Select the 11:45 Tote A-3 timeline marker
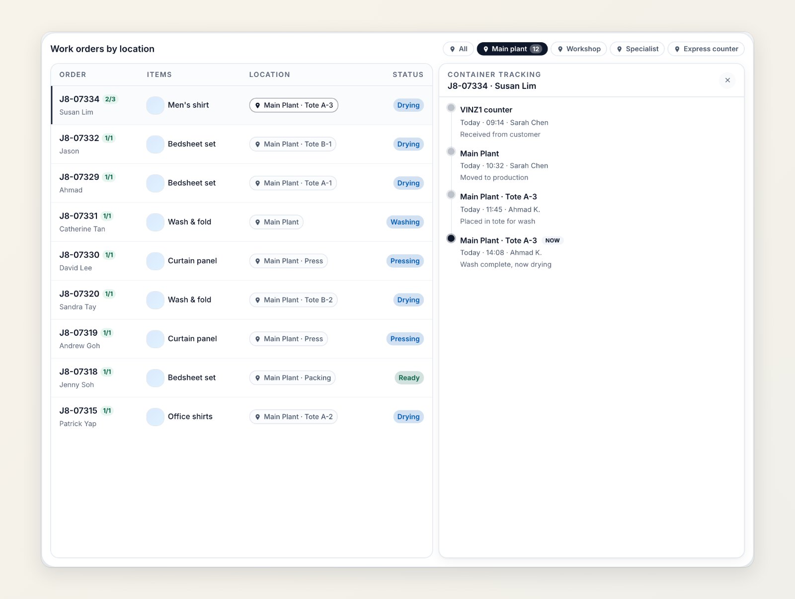795x599 pixels. pos(451,195)
